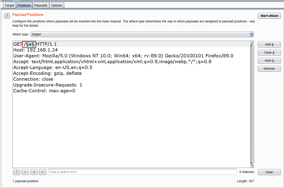Click the request editor scrollbar down arrow
284x188 pixels.
(x=252, y=165)
